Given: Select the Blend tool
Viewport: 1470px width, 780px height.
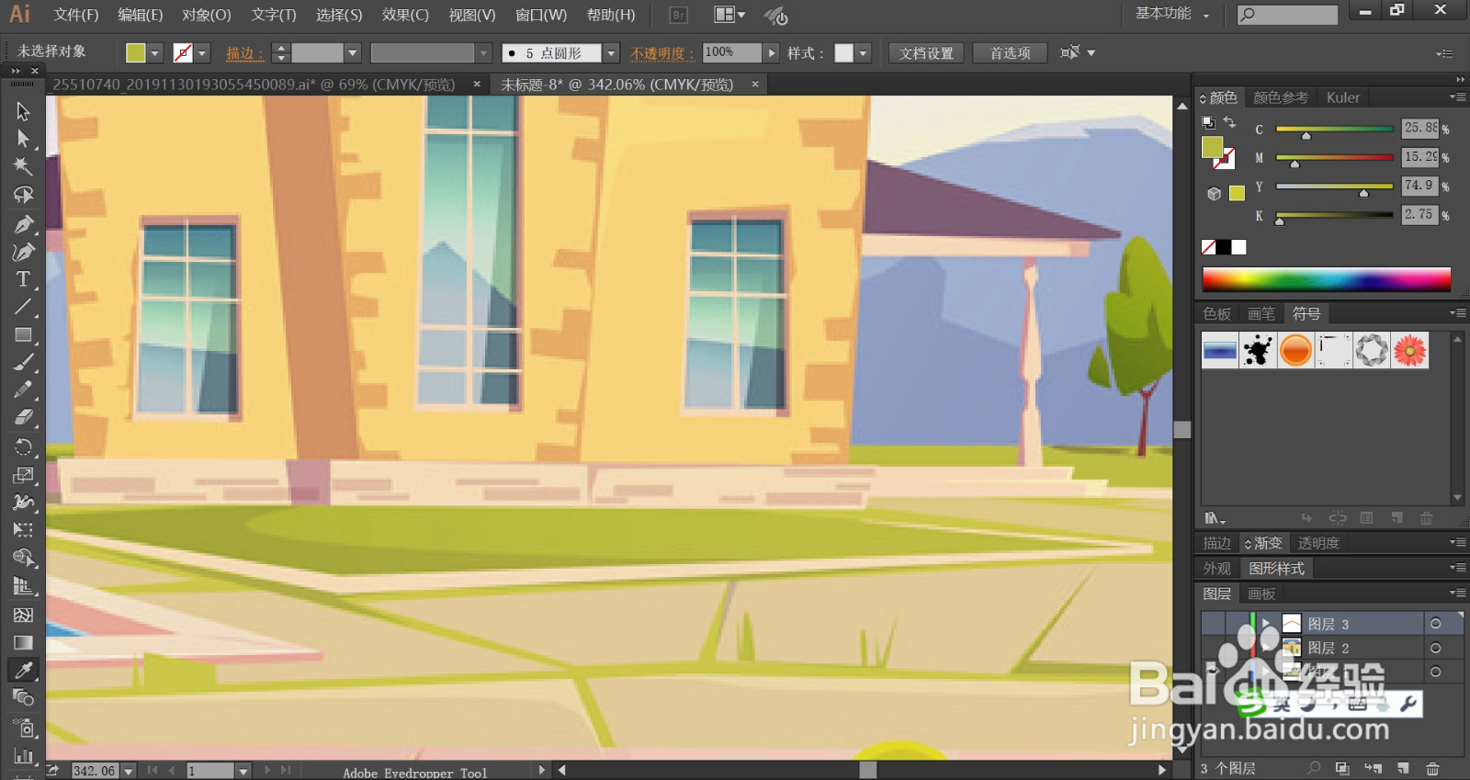Looking at the screenshot, I should (23, 697).
